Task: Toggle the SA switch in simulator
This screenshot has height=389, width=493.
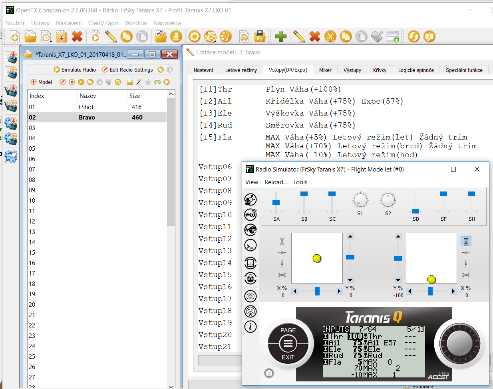Action: pyautogui.click(x=276, y=203)
